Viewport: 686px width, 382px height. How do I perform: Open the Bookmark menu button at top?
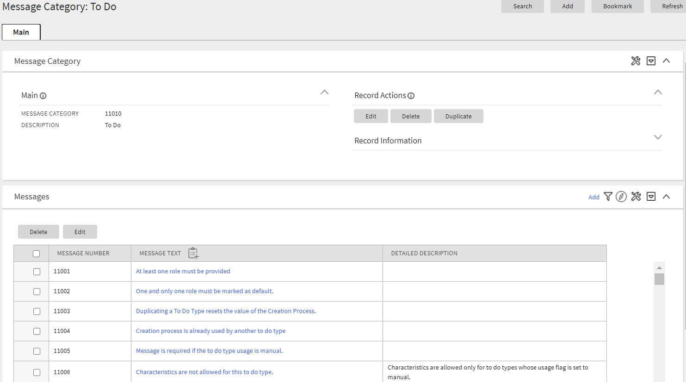coord(618,6)
